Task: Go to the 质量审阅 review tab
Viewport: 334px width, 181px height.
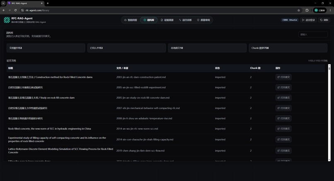Action: click(x=203, y=20)
